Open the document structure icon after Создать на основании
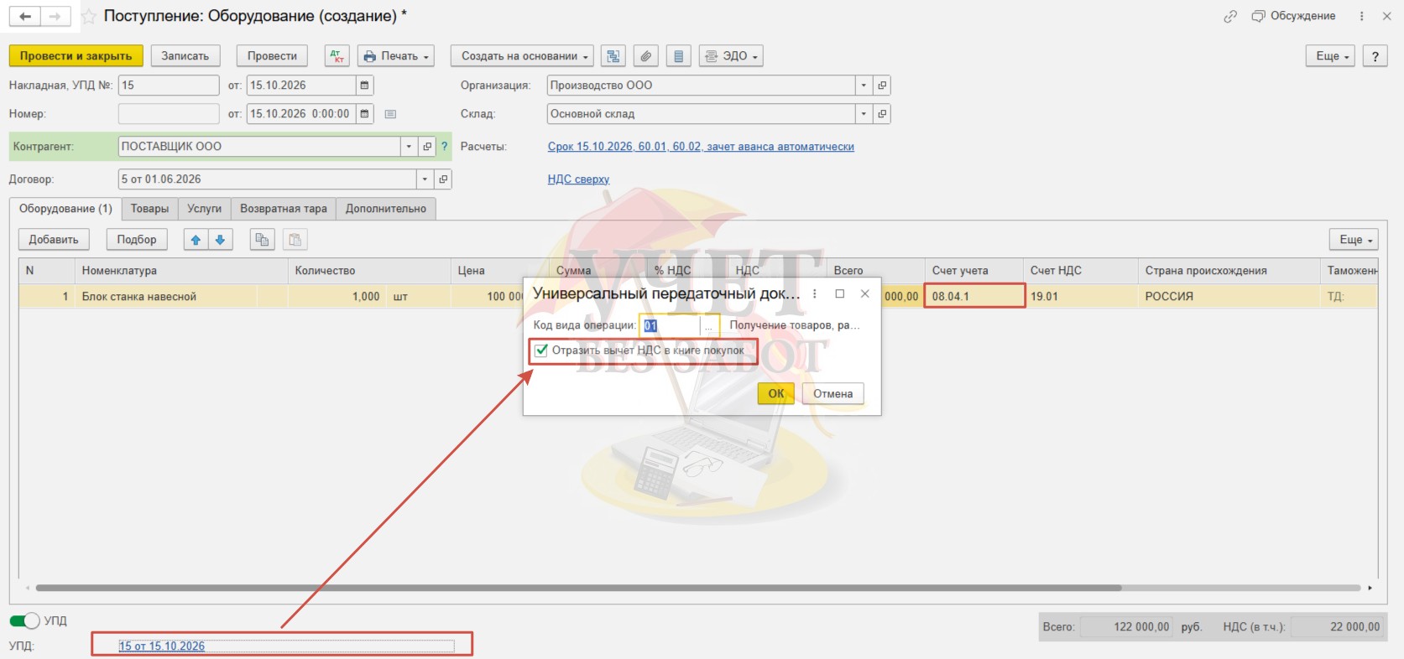 tap(613, 56)
